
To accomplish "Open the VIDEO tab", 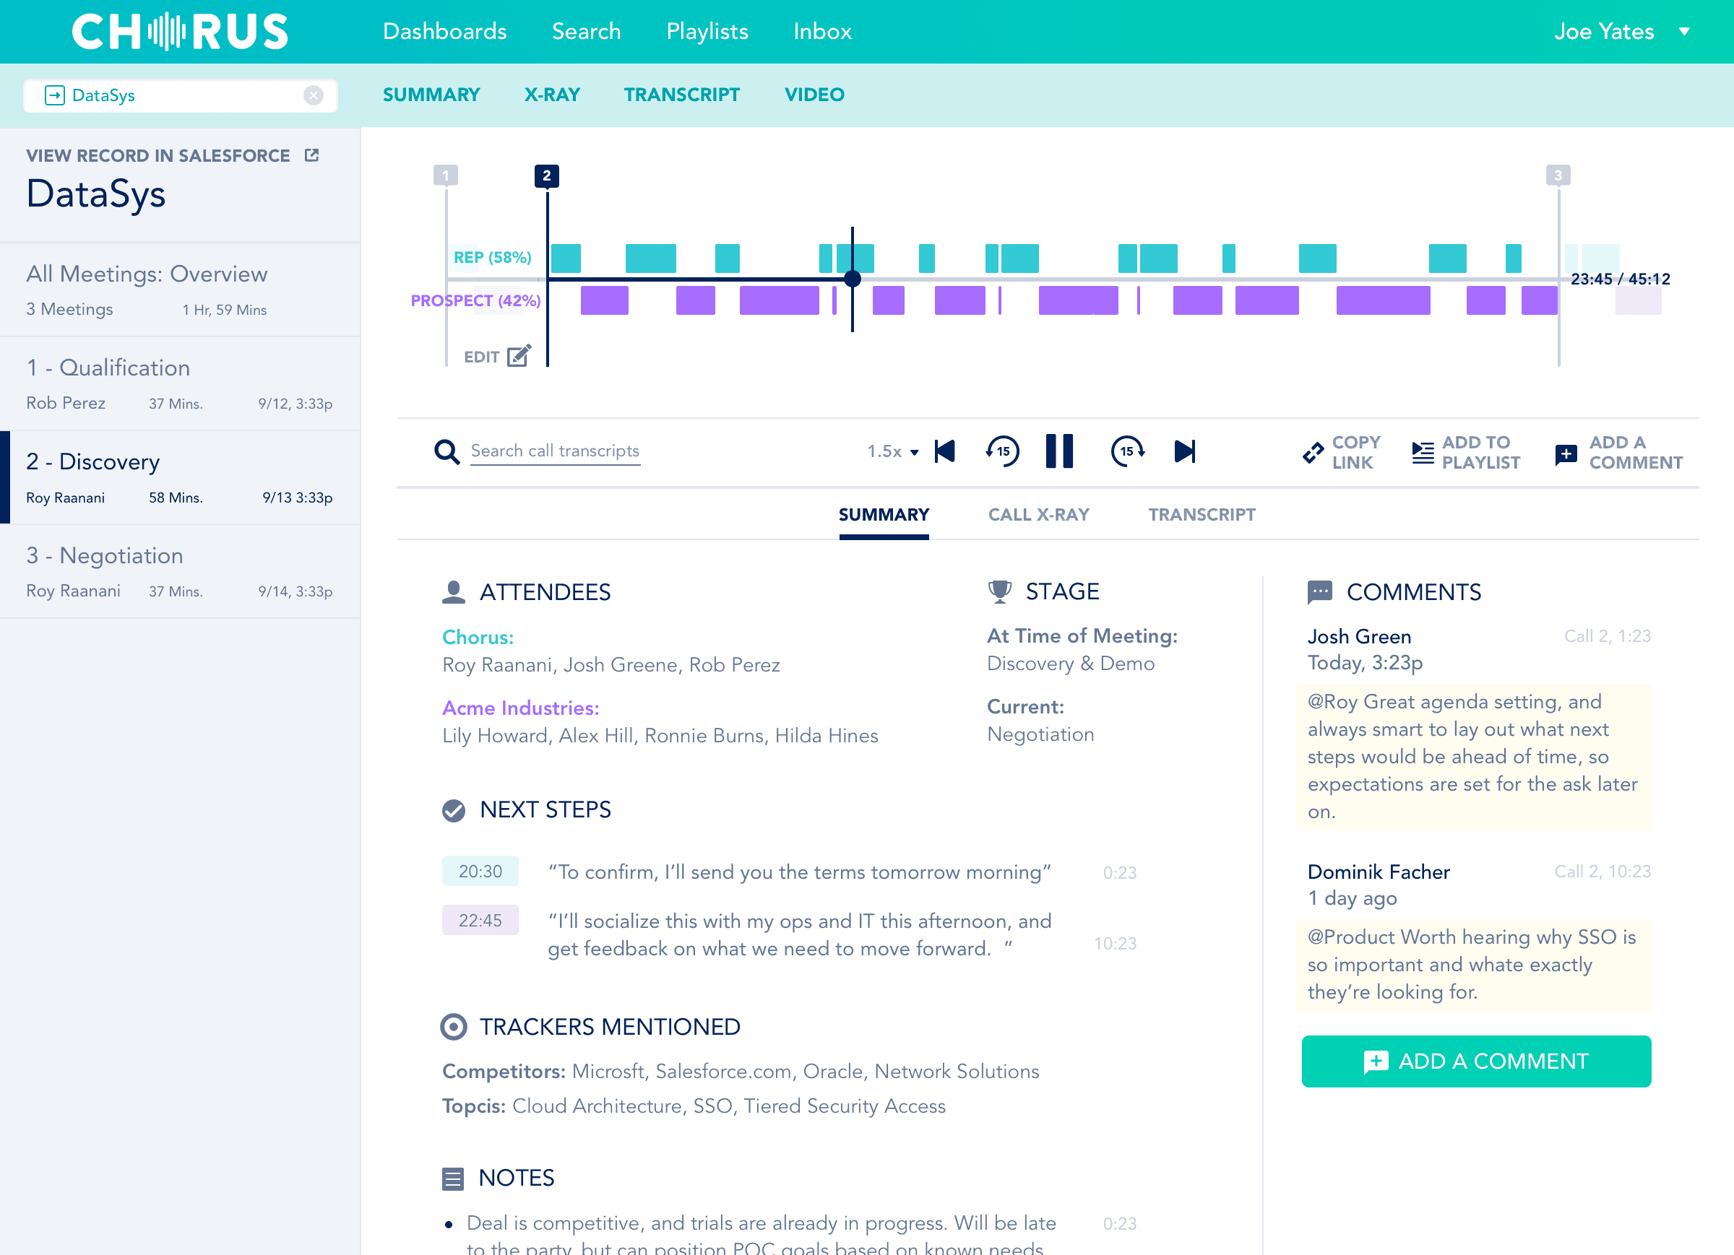I will (814, 95).
